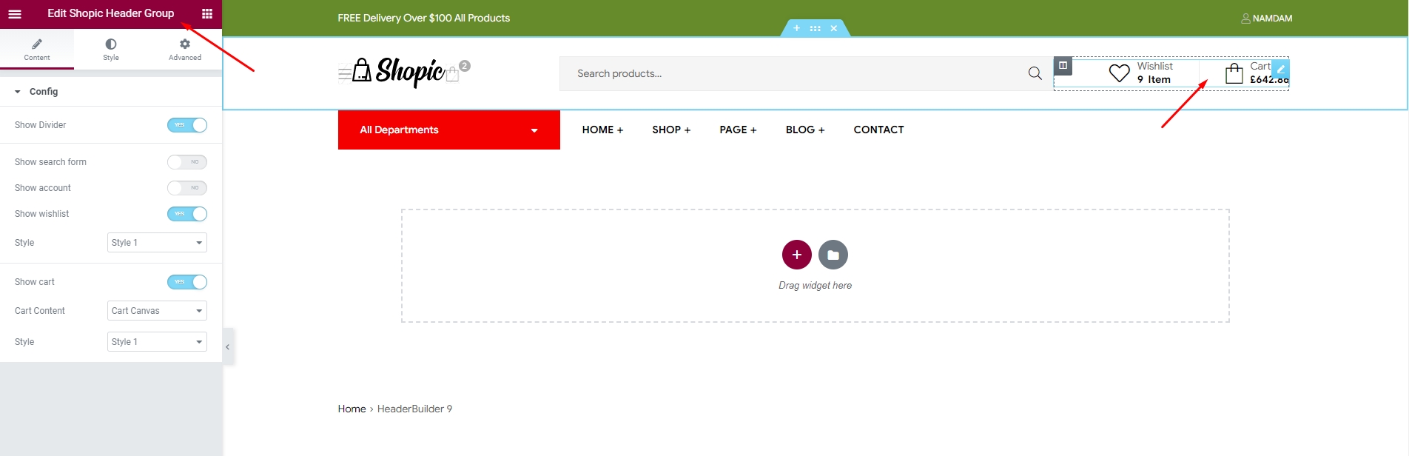Expand the All Departments menu

coord(448,130)
